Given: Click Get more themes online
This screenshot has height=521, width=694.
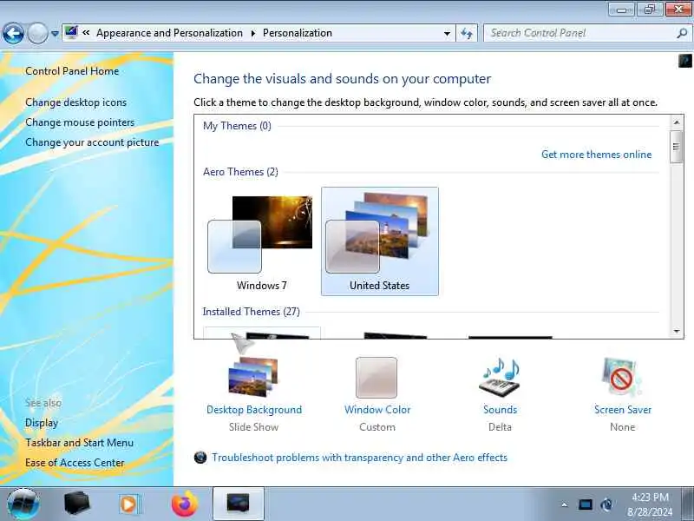Looking at the screenshot, I should click(596, 155).
